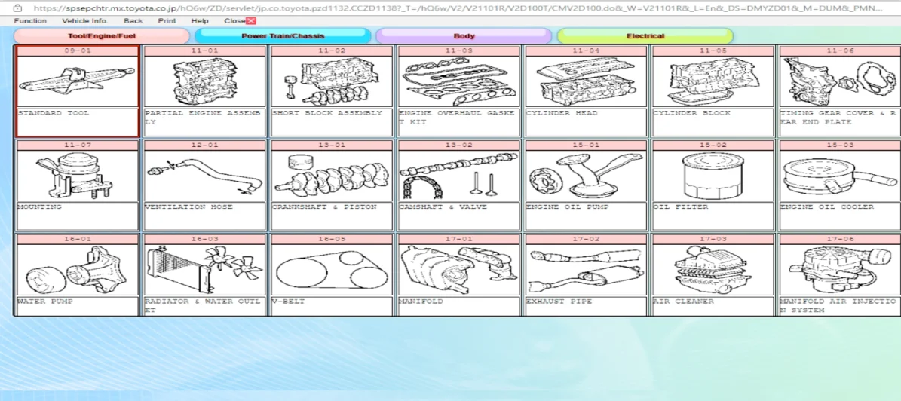
Task: Open the 11-01 Partial Engine Assembly illustration
Action: [x=204, y=81]
